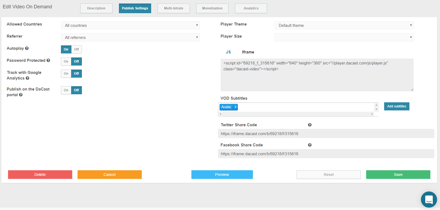Screen dimensions: 440x210
Task: Click Add subtitles
Action: tap(397, 106)
